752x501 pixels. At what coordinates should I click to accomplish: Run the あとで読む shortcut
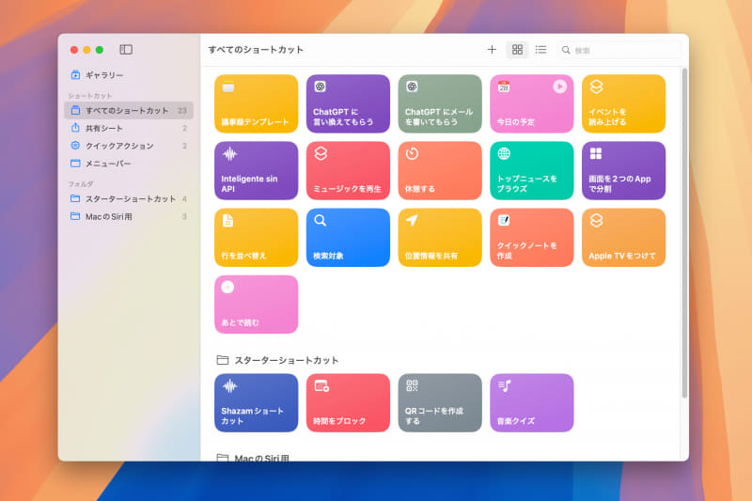[256, 305]
